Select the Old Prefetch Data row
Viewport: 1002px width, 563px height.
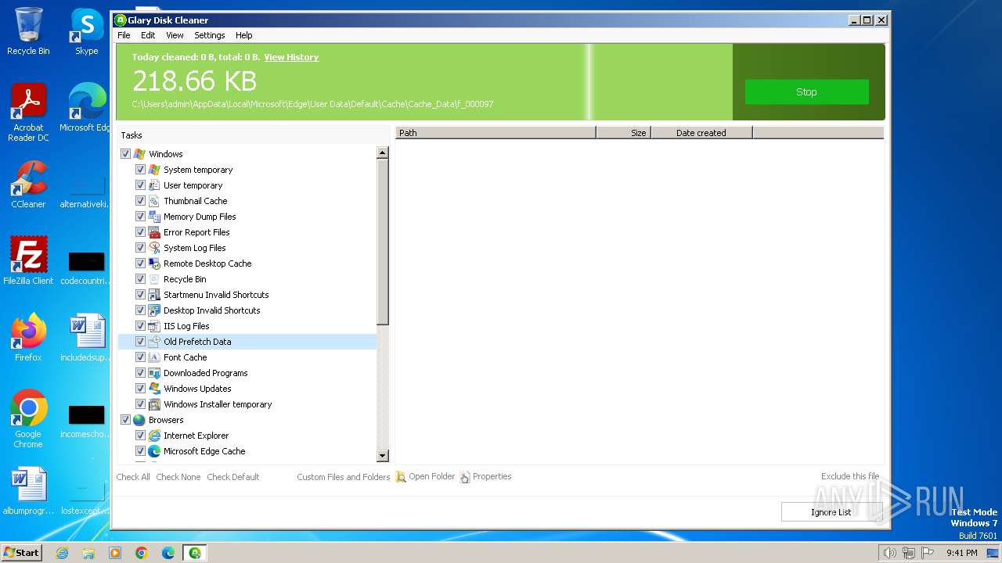click(x=247, y=342)
